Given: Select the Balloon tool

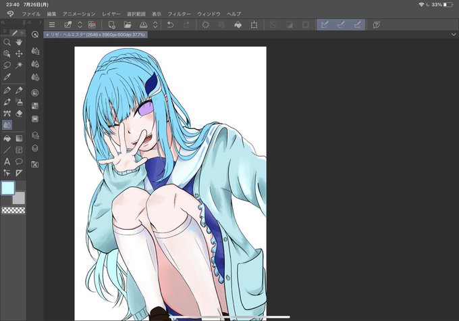Looking at the screenshot, I should coord(19,162).
